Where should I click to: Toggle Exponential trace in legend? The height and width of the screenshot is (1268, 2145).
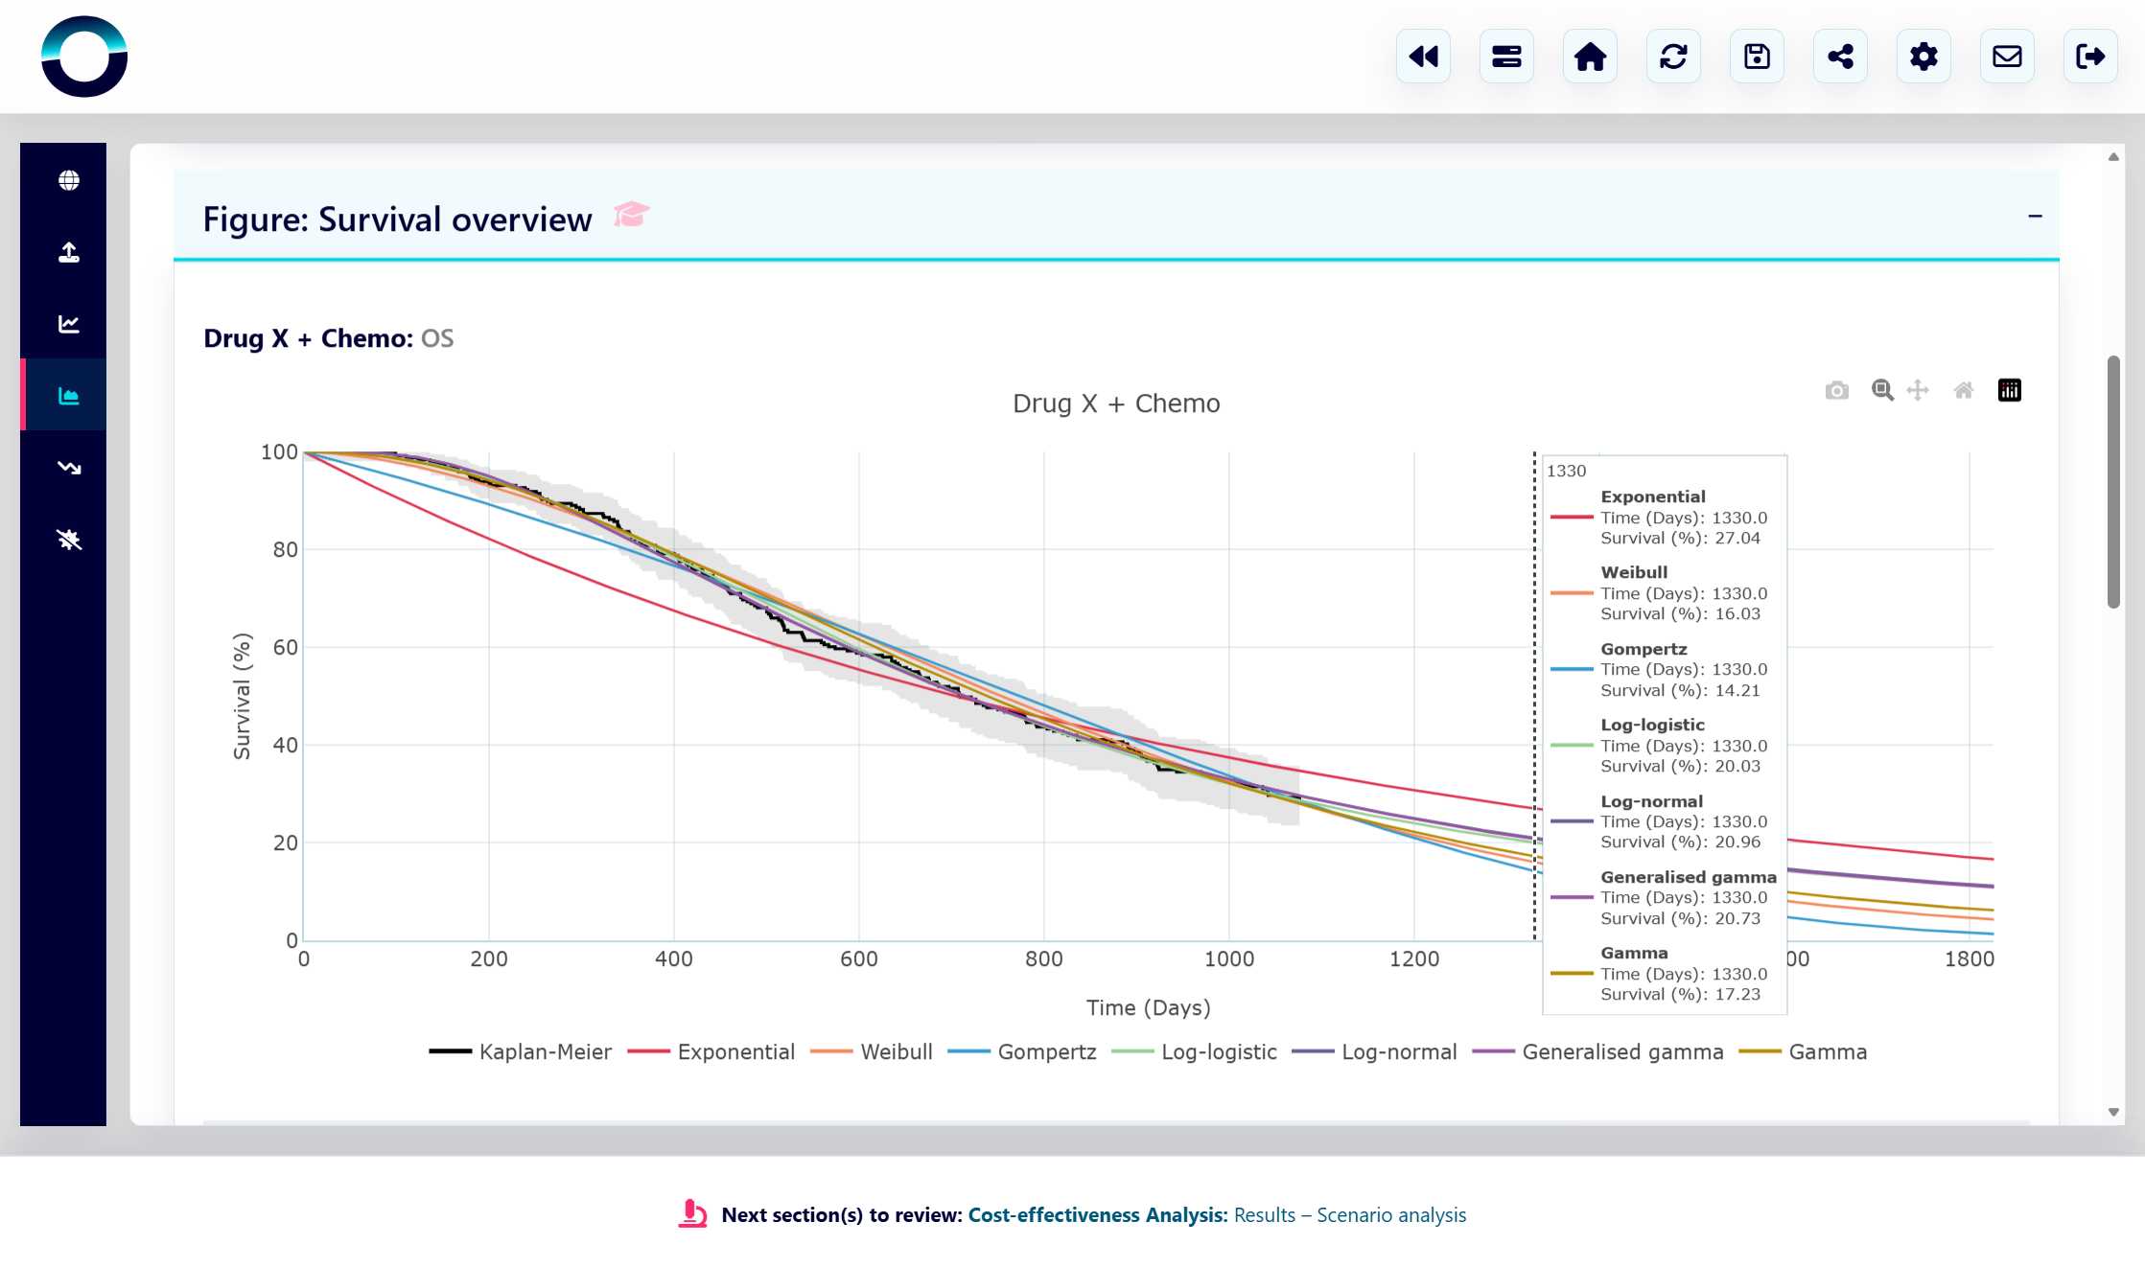click(x=711, y=1051)
